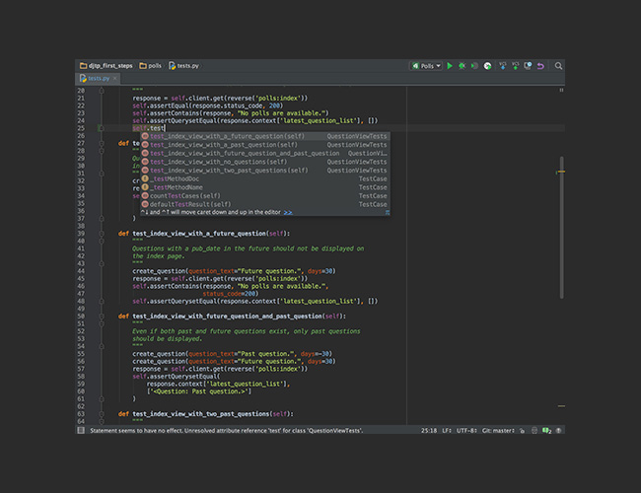Click yellow warning stripe marker on scrollbar

pos(562,172)
